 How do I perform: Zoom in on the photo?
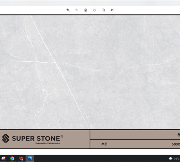(68, 10)
